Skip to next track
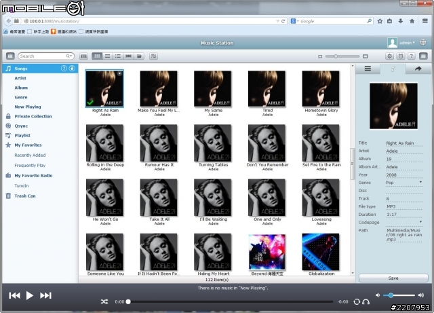This screenshot has width=434, height=313. 45,295
